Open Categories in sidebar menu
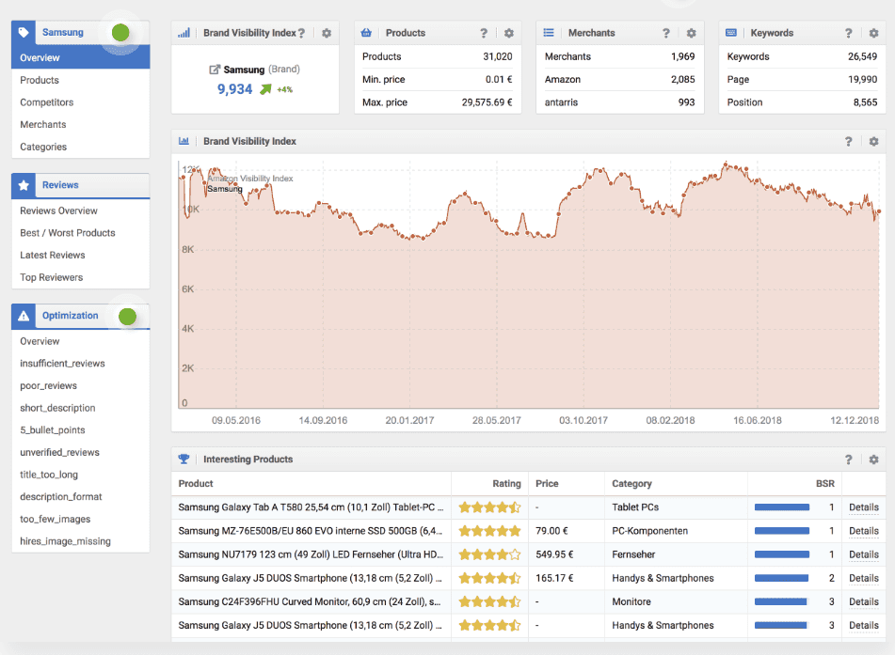This screenshot has height=655, width=895. pyautogui.click(x=43, y=147)
